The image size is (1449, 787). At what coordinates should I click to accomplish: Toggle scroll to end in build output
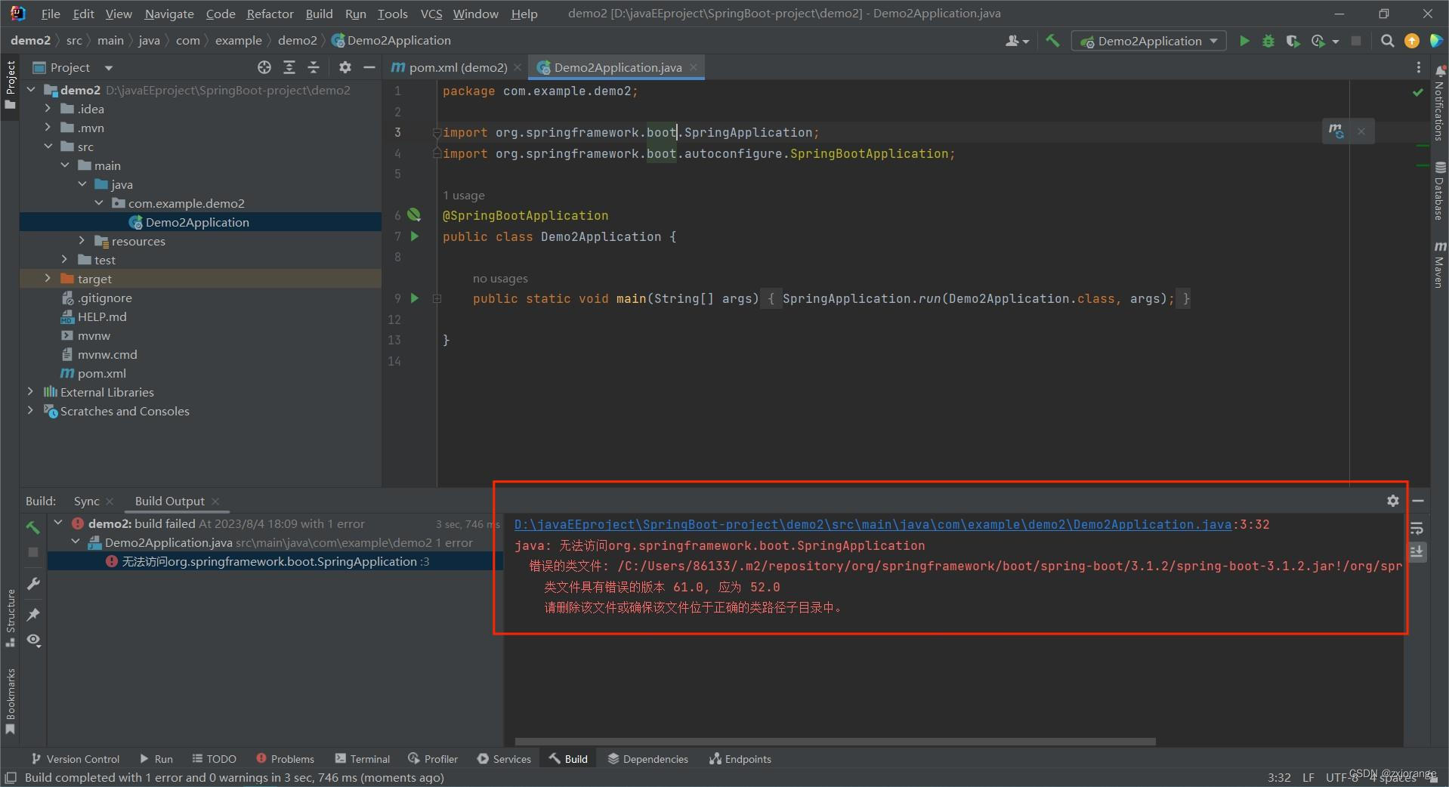pos(1417,551)
